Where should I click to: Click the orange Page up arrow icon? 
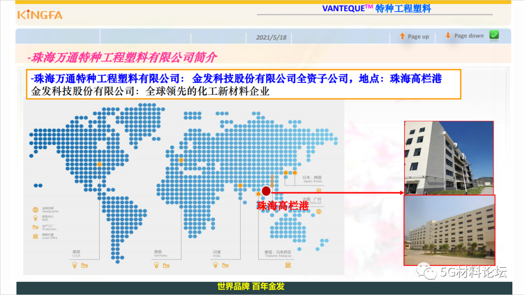[402, 36]
